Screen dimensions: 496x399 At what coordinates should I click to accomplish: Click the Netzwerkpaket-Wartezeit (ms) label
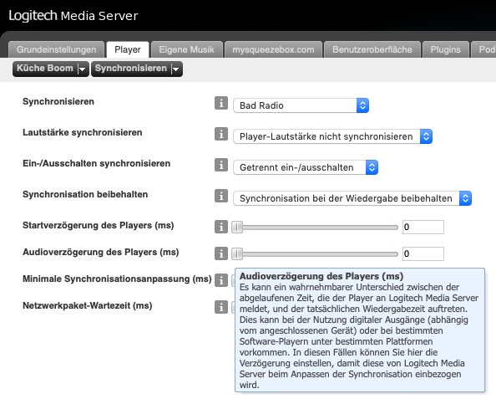pos(88,306)
